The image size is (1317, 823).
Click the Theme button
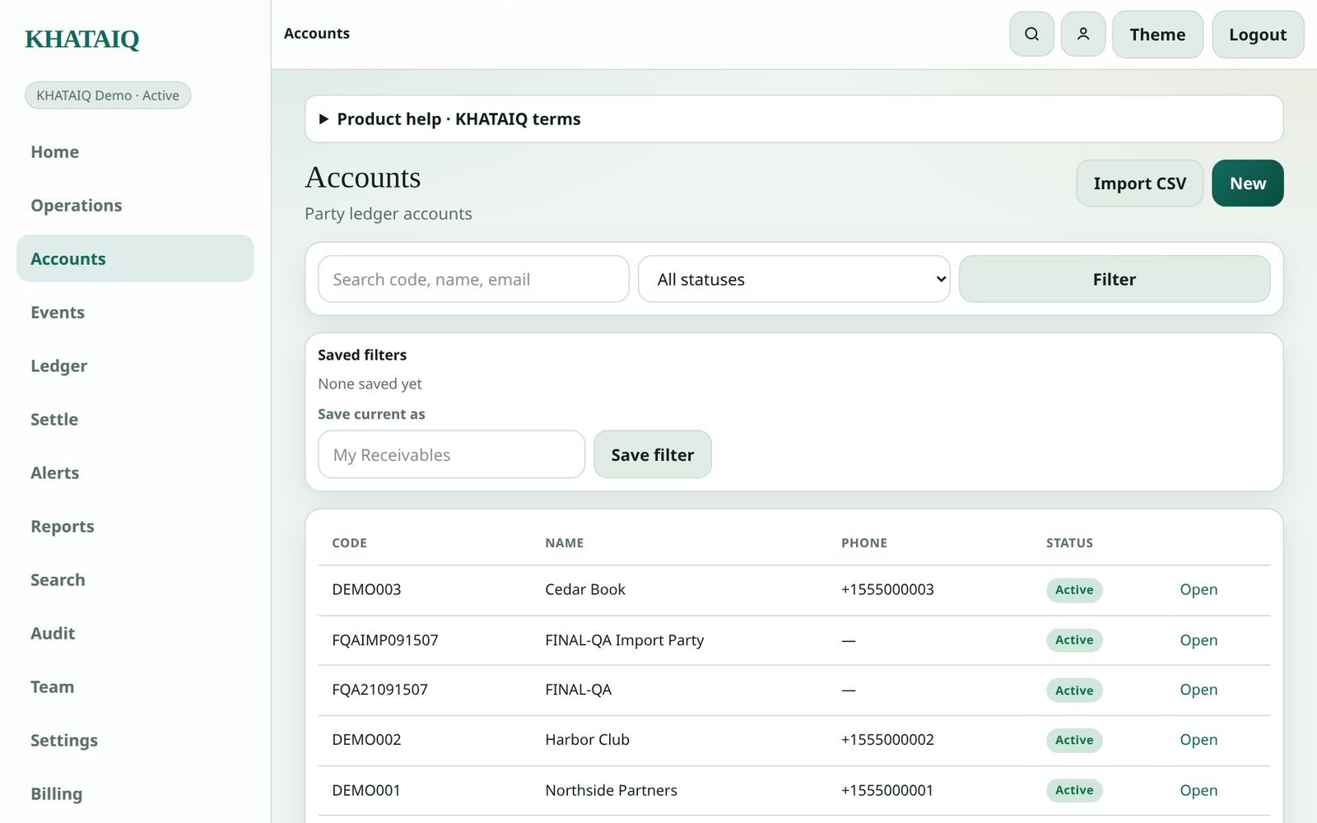click(1157, 35)
